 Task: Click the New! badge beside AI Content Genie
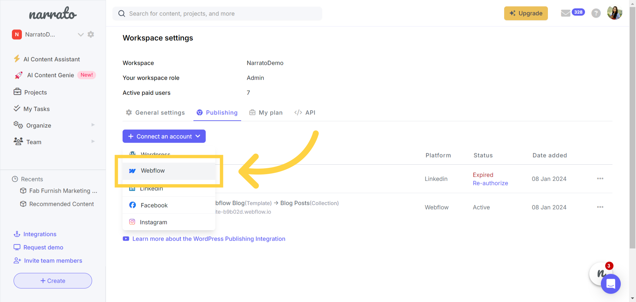(86, 75)
